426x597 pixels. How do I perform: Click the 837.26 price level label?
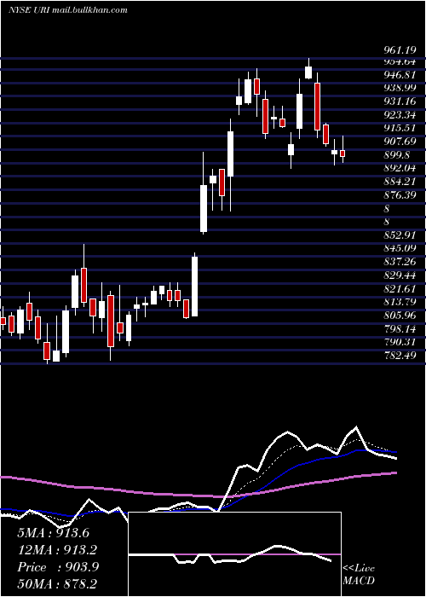400,262
